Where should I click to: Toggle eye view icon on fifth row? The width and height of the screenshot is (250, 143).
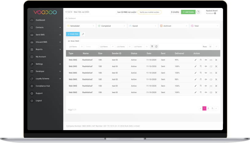click(x=206, y=86)
